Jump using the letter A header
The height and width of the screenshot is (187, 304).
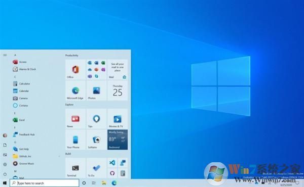(x=15, y=55)
